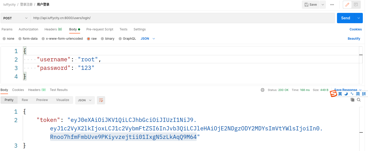Open the comments icon at top right

pyautogui.click(x=356, y=5)
